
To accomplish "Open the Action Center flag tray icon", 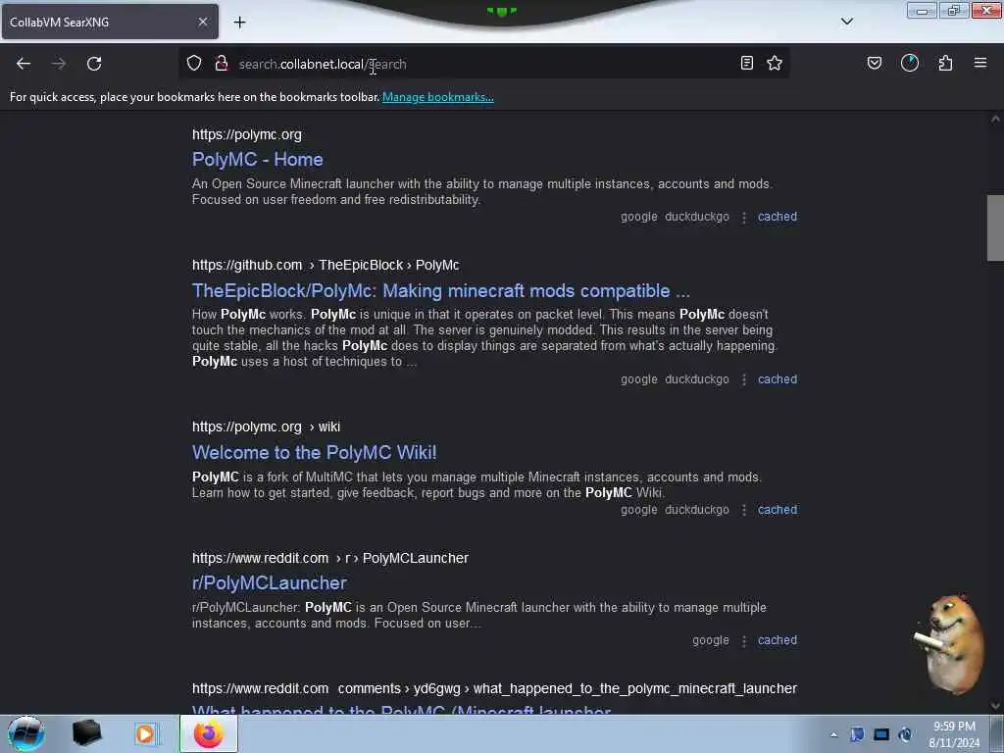I will (857, 734).
